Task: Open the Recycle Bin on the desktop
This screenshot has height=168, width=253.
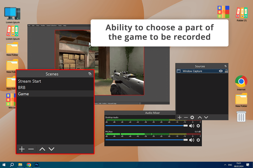Action: 241,116
